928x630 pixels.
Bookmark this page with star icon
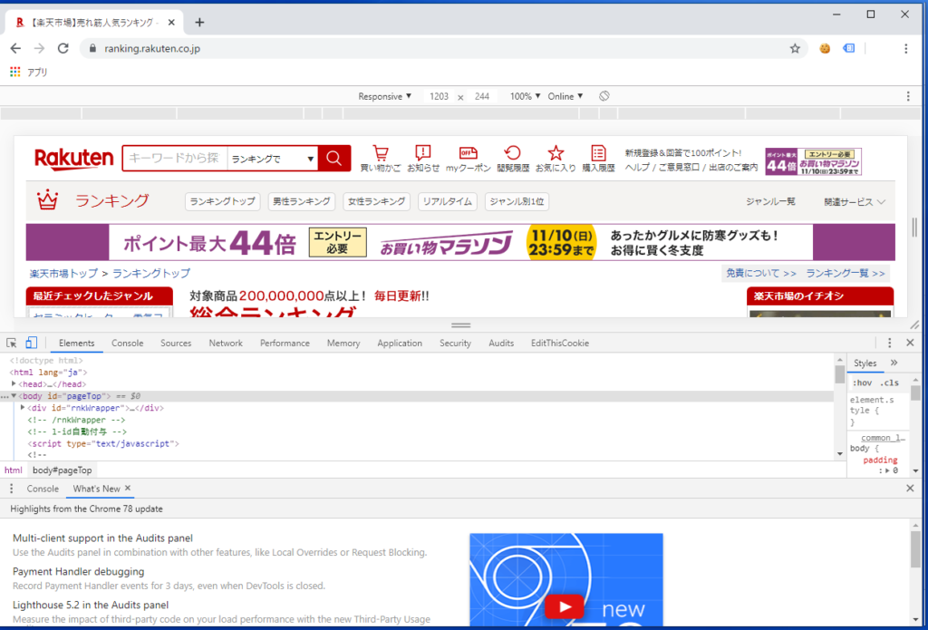pos(795,49)
